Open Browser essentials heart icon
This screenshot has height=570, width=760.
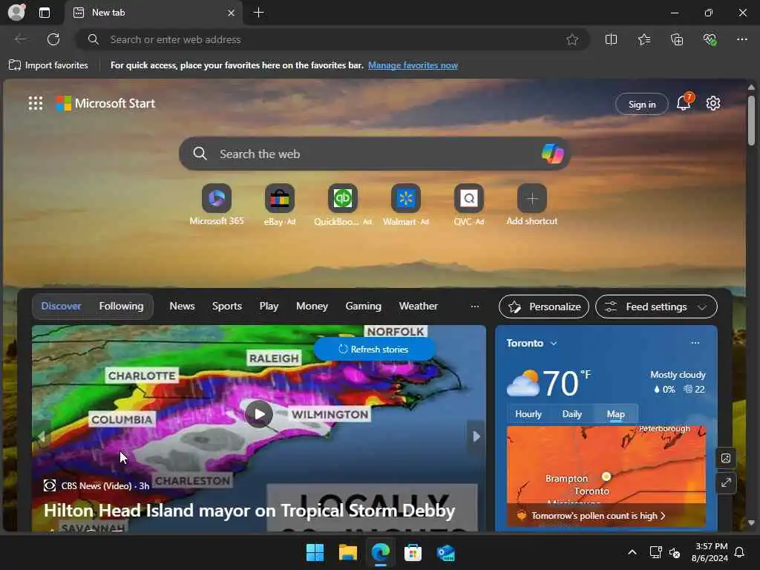(x=710, y=40)
